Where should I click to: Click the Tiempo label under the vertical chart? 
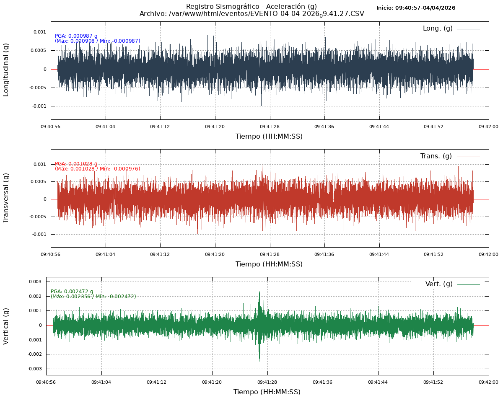point(267,392)
